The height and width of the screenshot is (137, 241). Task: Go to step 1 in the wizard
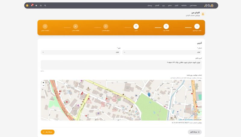[x=197, y=26]
